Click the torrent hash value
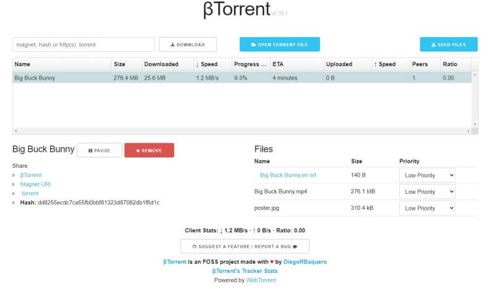This screenshot has height=297, width=490. coord(98,203)
